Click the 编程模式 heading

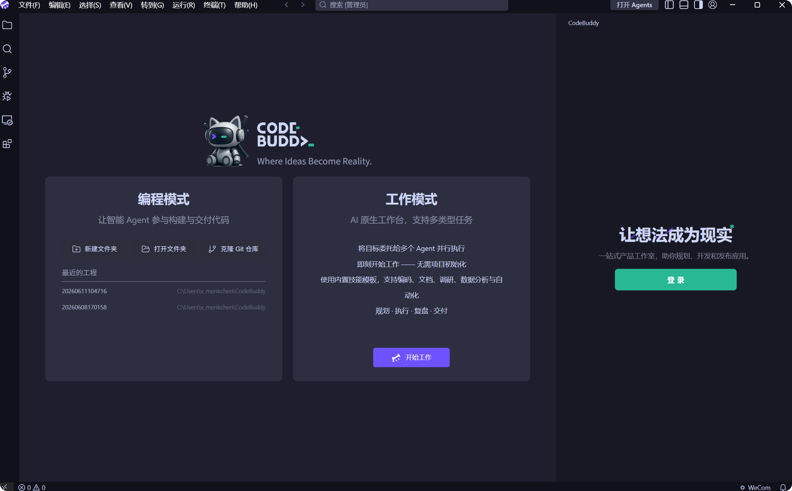coord(163,200)
